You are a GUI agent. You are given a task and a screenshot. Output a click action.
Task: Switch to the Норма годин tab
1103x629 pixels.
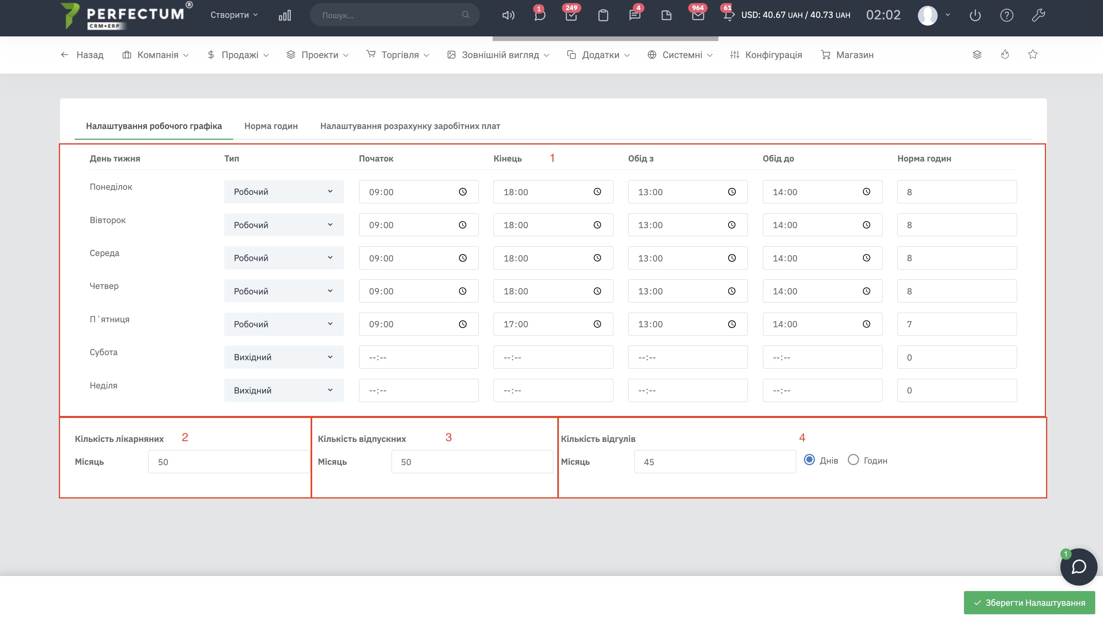pos(271,126)
